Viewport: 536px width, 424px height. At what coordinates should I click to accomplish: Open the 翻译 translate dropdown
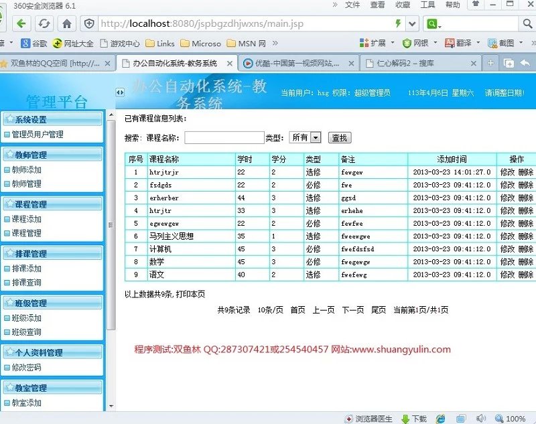pos(462,43)
